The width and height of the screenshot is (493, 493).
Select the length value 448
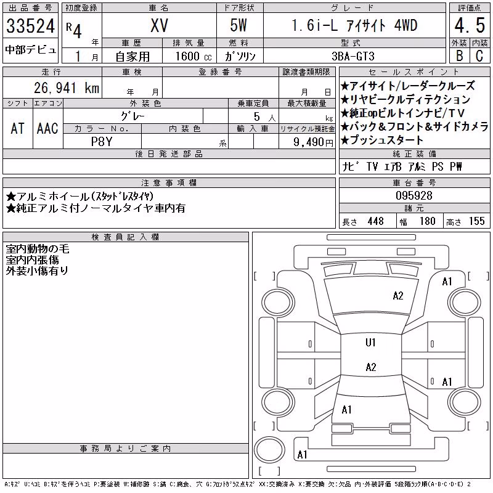[376, 221]
